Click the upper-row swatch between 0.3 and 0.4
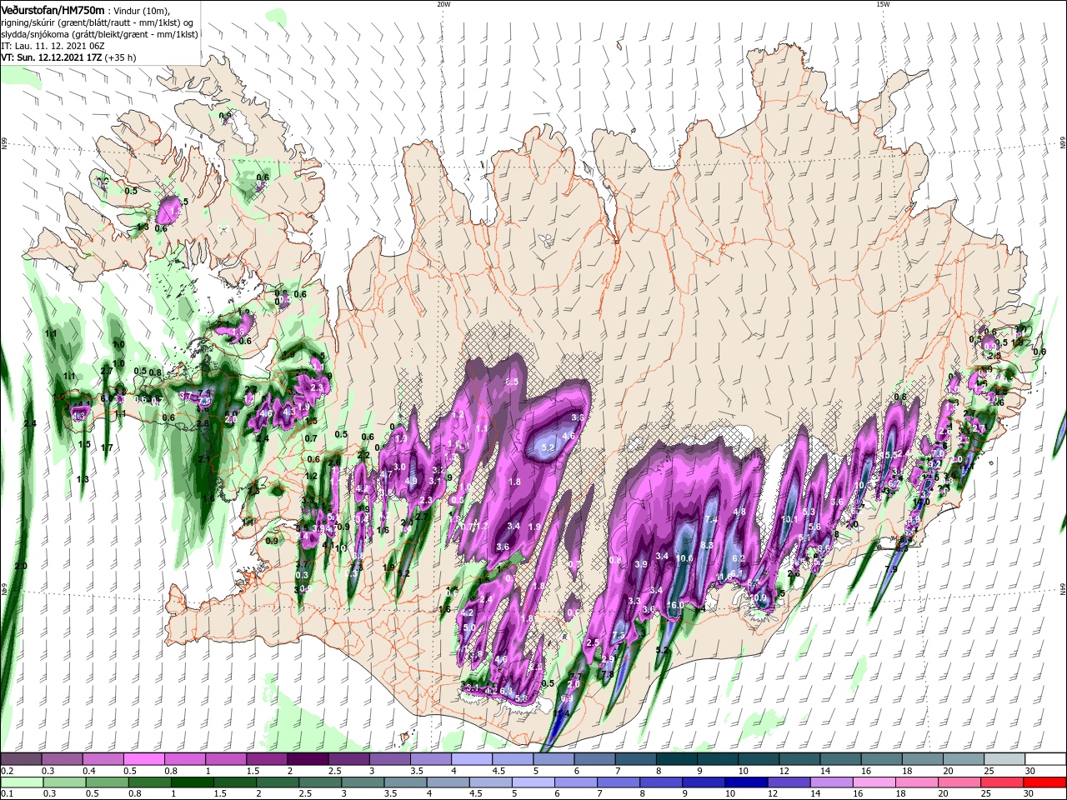The width and height of the screenshot is (1067, 800). tap(62, 759)
